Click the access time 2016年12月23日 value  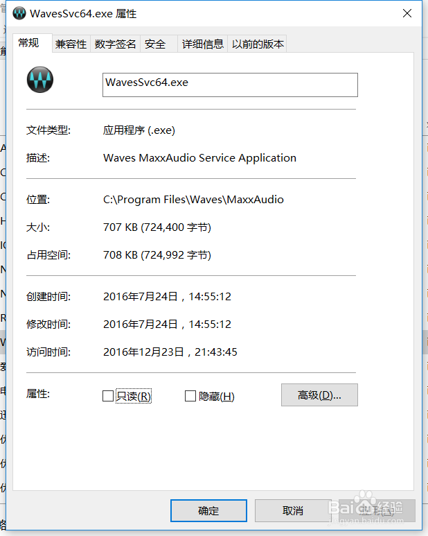coord(170,352)
